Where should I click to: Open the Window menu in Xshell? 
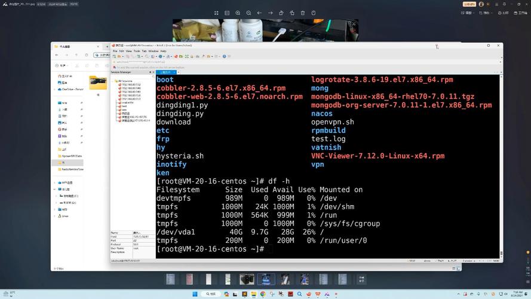pos(154,51)
